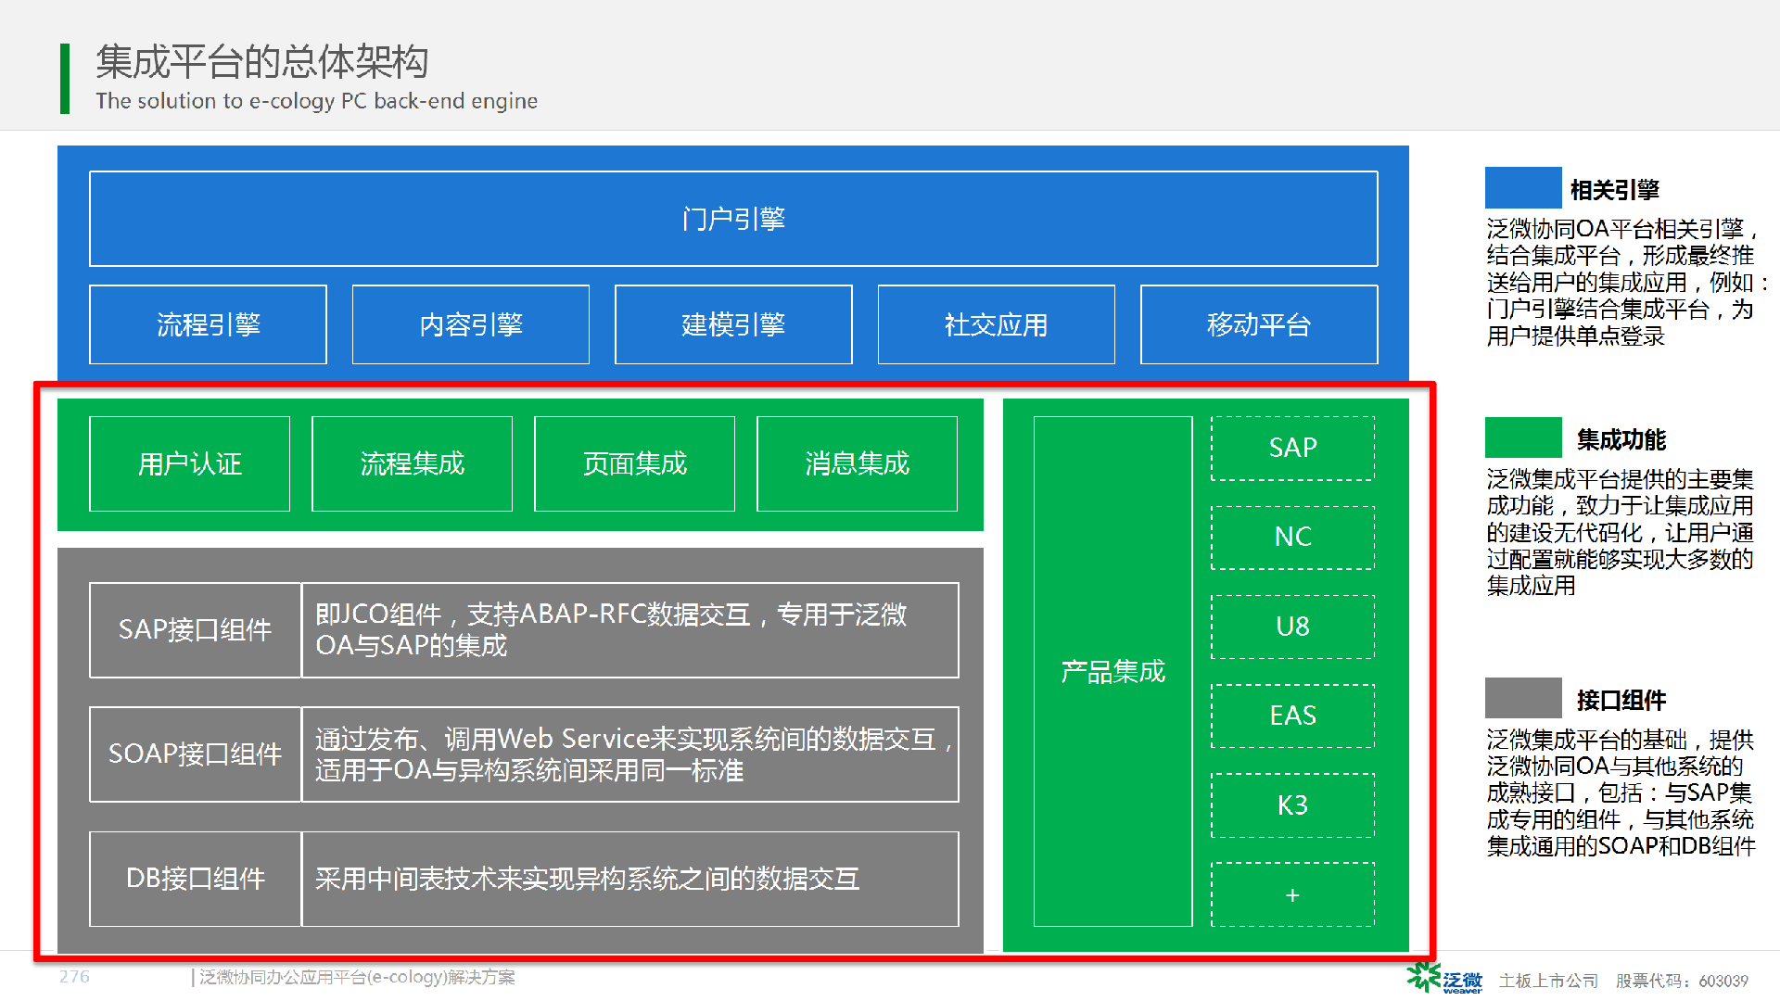Select the 流程引擎 box

click(x=208, y=324)
